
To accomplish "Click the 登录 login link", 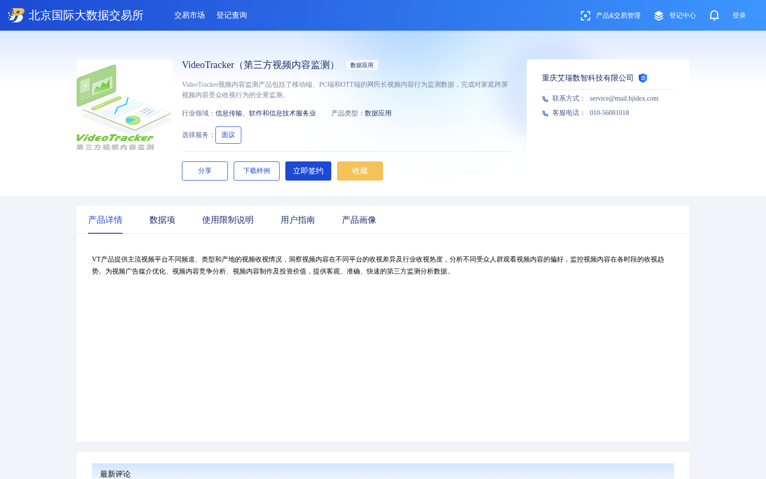I will (x=739, y=16).
